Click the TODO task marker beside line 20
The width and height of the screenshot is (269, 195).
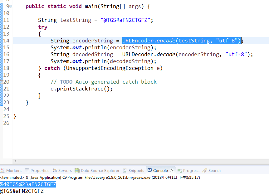click(x=2, y=81)
